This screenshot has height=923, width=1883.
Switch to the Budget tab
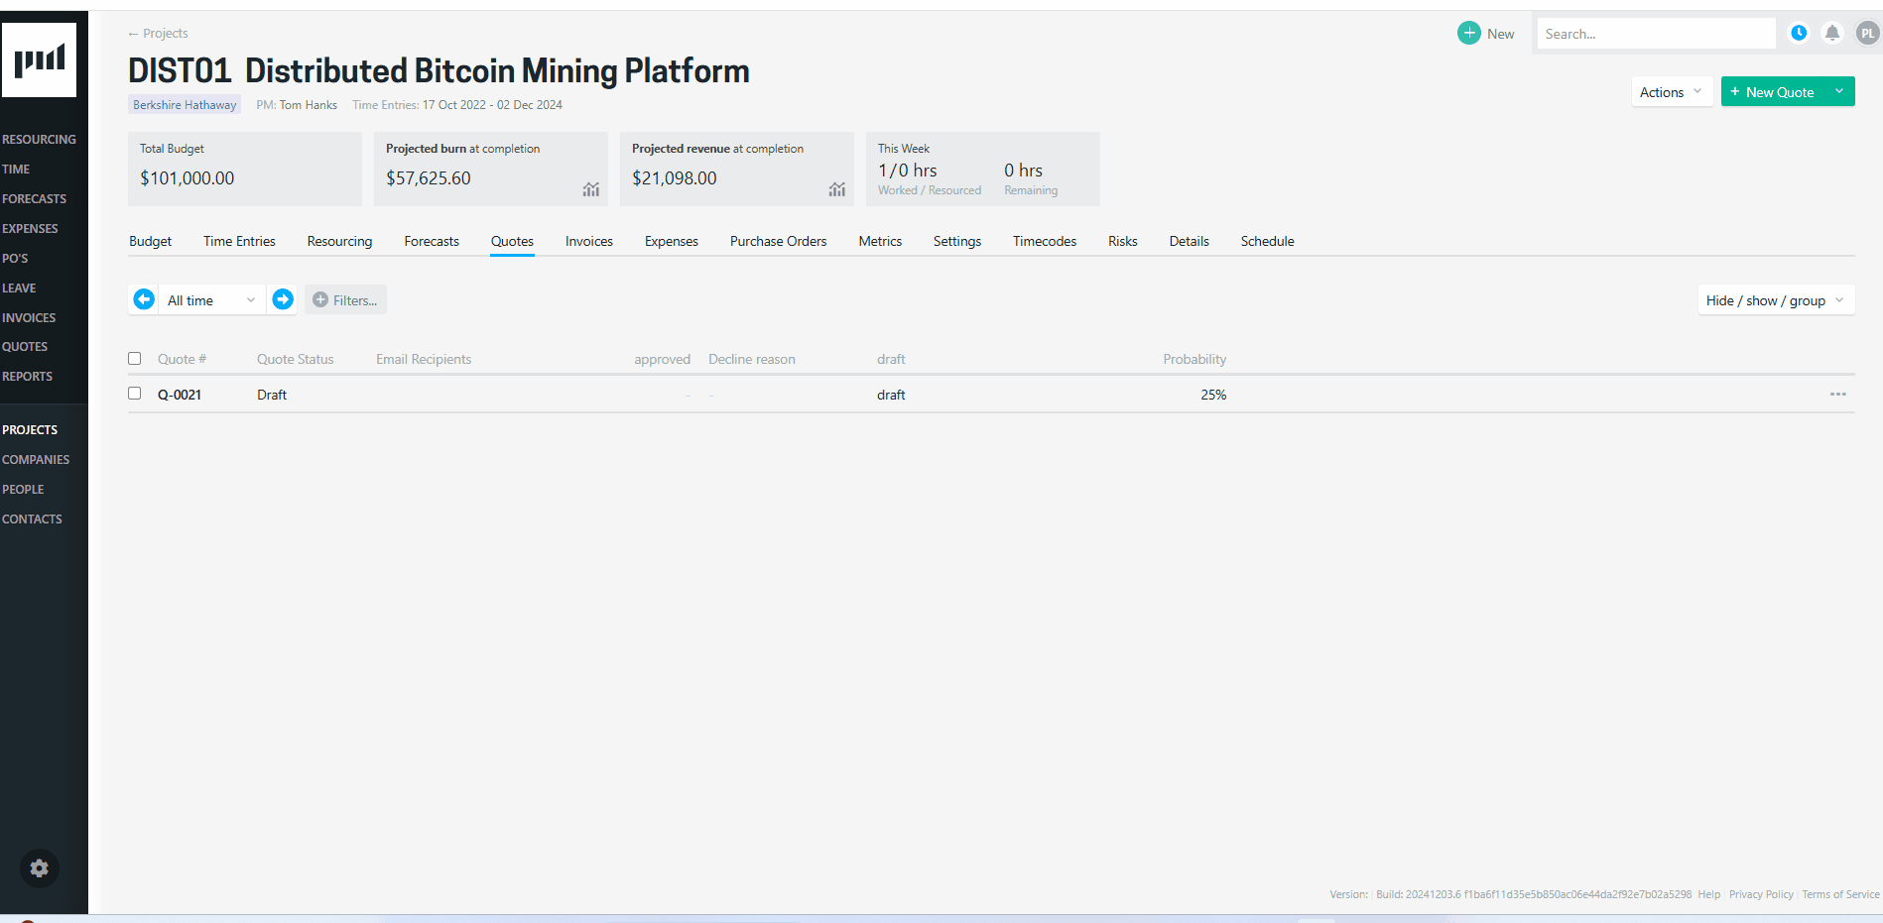pos(151,241)
